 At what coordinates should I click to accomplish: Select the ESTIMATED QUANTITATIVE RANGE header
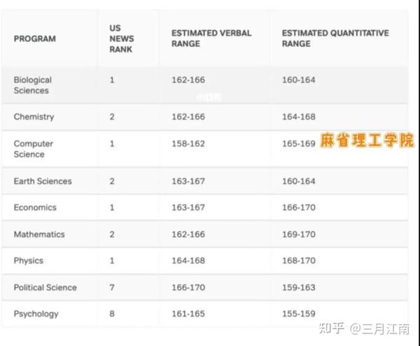tap(335, 38)
